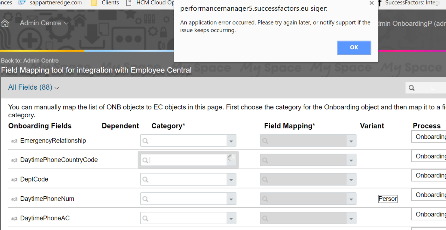
Task: Click OK in the application error dialog
Action: pos(354,48)
